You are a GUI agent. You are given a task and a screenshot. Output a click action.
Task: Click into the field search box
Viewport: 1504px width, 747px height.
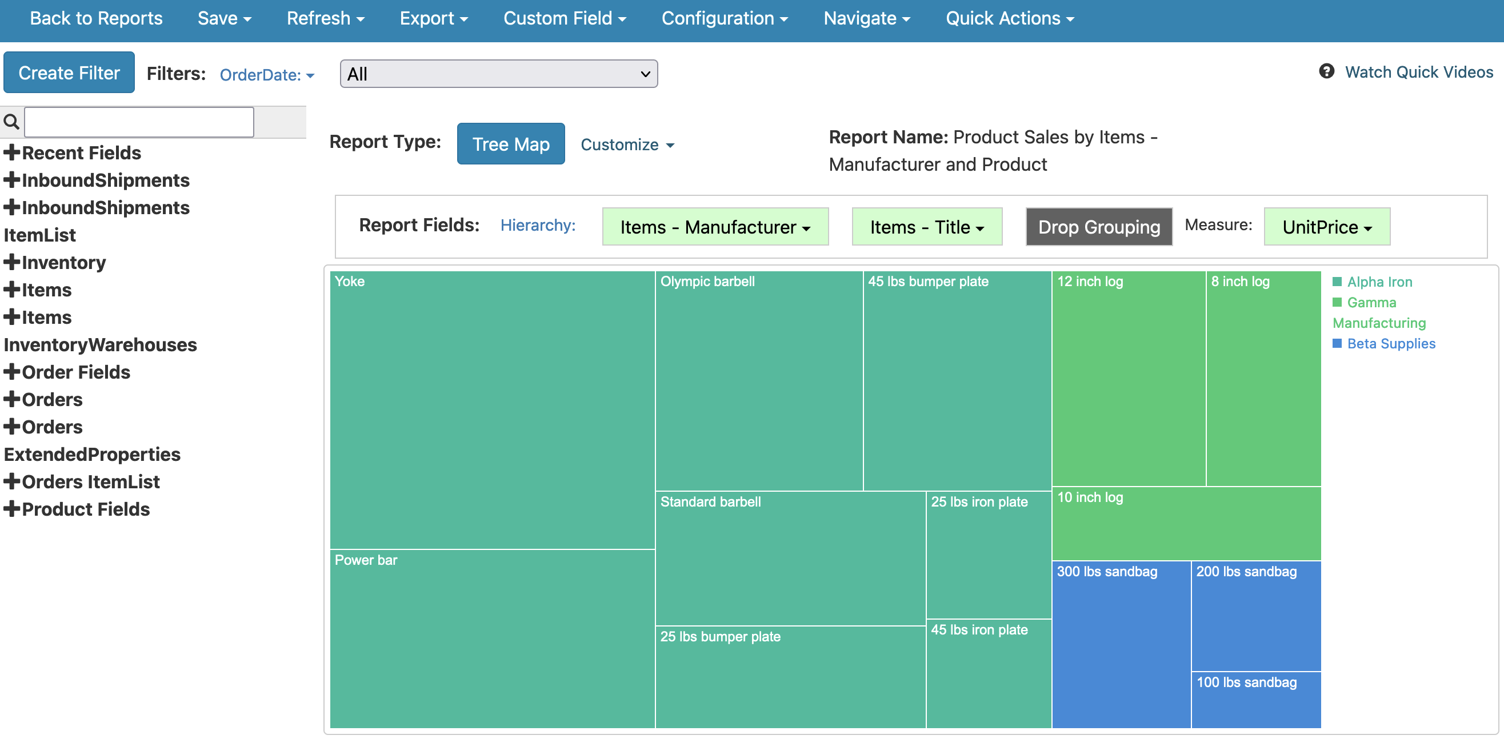coord(139,122)
